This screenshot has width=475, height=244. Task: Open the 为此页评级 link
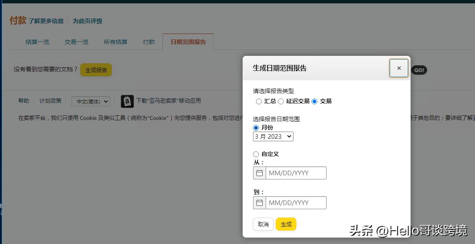click(x=88, y=21)
